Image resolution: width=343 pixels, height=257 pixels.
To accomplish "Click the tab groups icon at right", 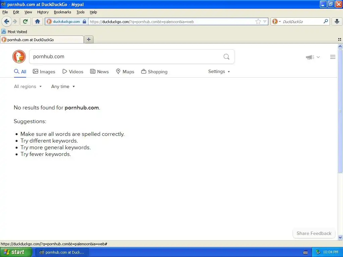I will coord(340,39).
